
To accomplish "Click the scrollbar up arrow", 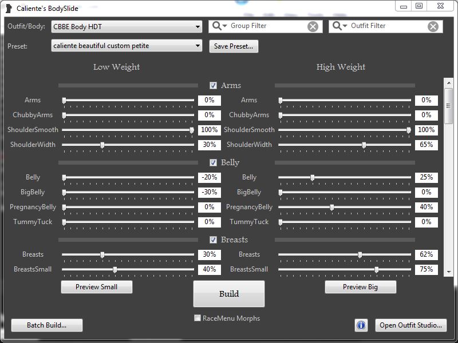I will coord(449,83).
